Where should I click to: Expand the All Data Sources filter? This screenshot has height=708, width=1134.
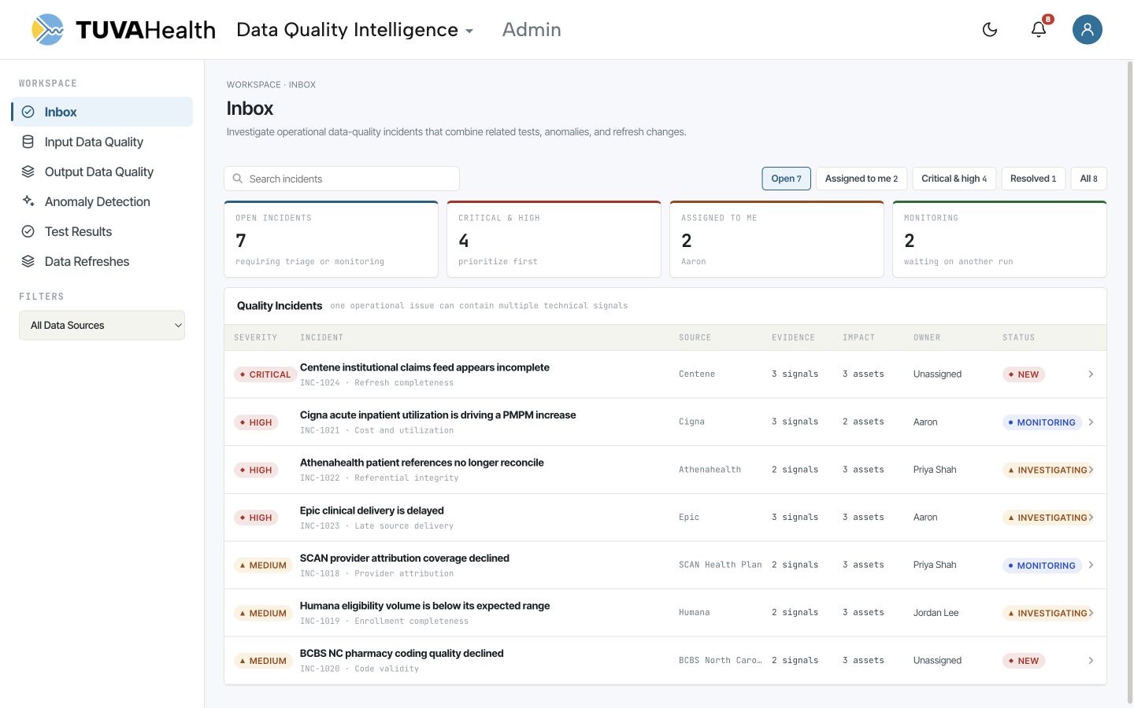pos(102,325)
